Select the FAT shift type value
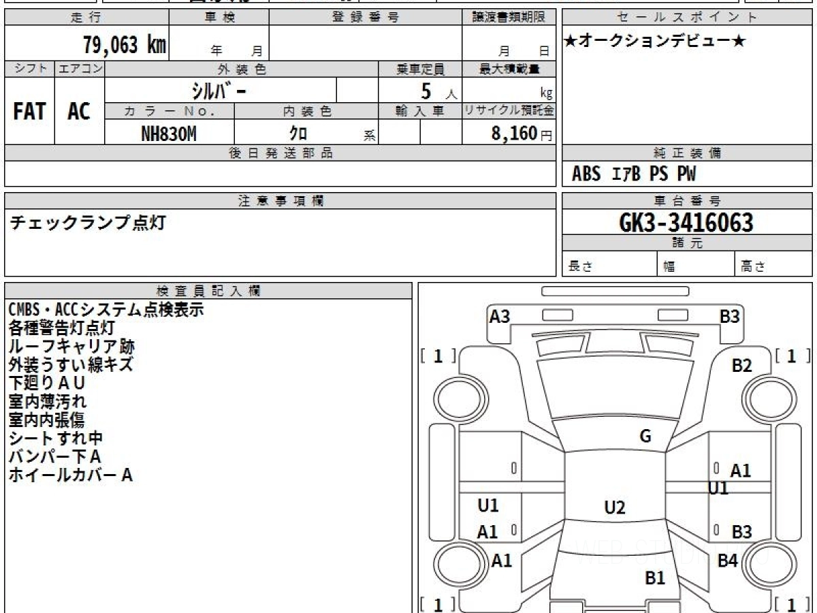Viewport: 817px width, 613px height. 29,112
